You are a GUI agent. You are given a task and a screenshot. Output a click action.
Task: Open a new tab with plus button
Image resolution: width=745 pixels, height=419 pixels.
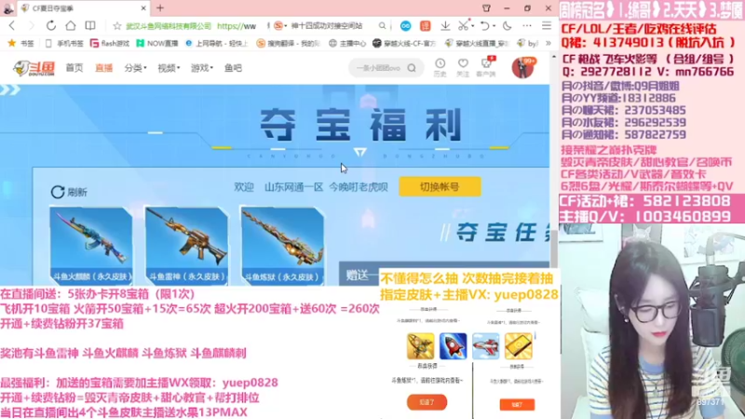(x=160, y=8)
